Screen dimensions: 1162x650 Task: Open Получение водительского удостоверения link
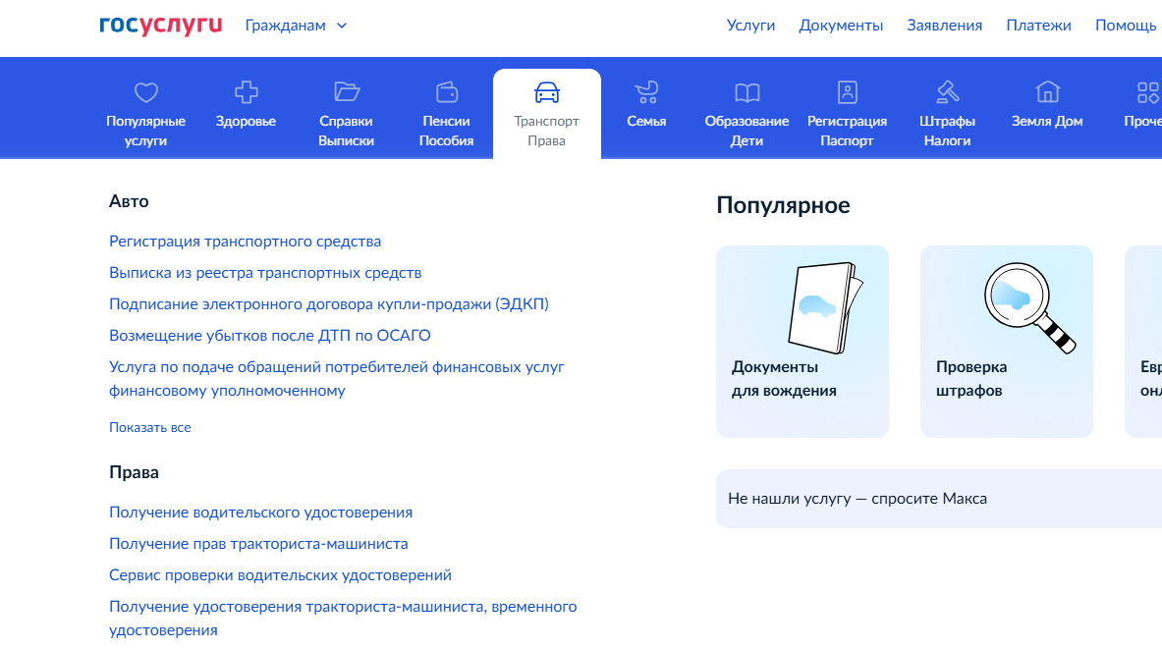[261, 513]
